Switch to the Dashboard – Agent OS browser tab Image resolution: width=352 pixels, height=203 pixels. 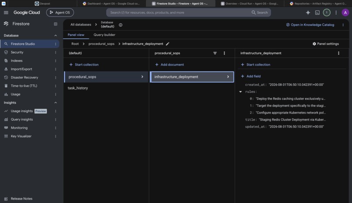tap(111, 3)
